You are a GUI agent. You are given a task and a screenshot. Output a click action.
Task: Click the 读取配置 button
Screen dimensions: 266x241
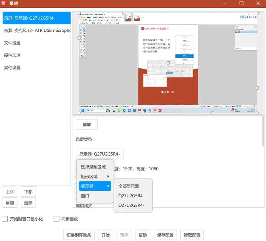coord(192,235)
